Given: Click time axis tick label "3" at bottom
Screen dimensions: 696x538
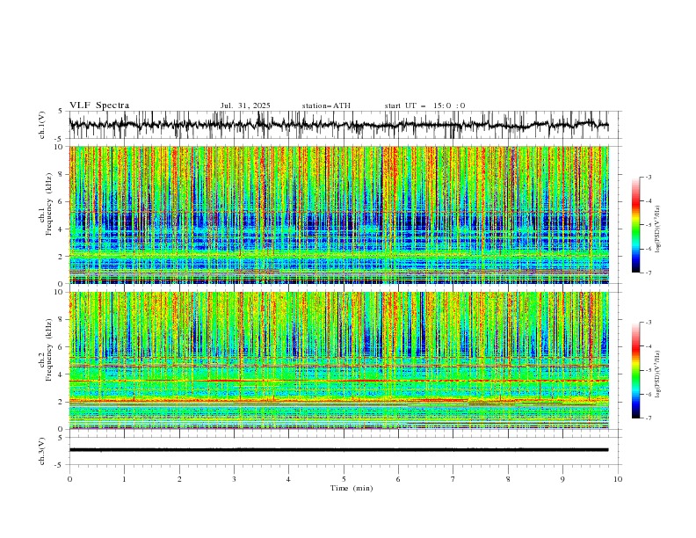Looking at the screenshot, I should click(234, 479).
